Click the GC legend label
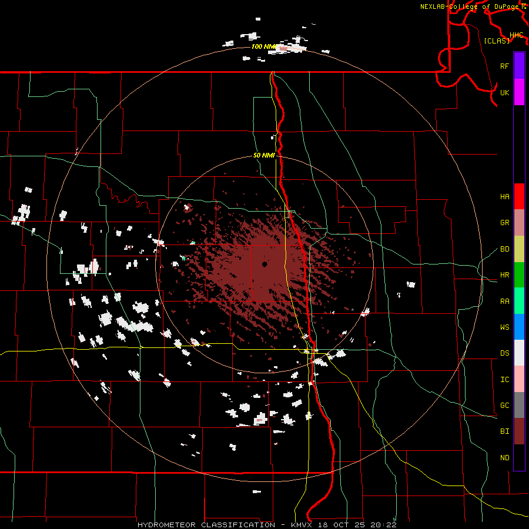The height and width of the screenshot is (529, 529). click(504, 406)
